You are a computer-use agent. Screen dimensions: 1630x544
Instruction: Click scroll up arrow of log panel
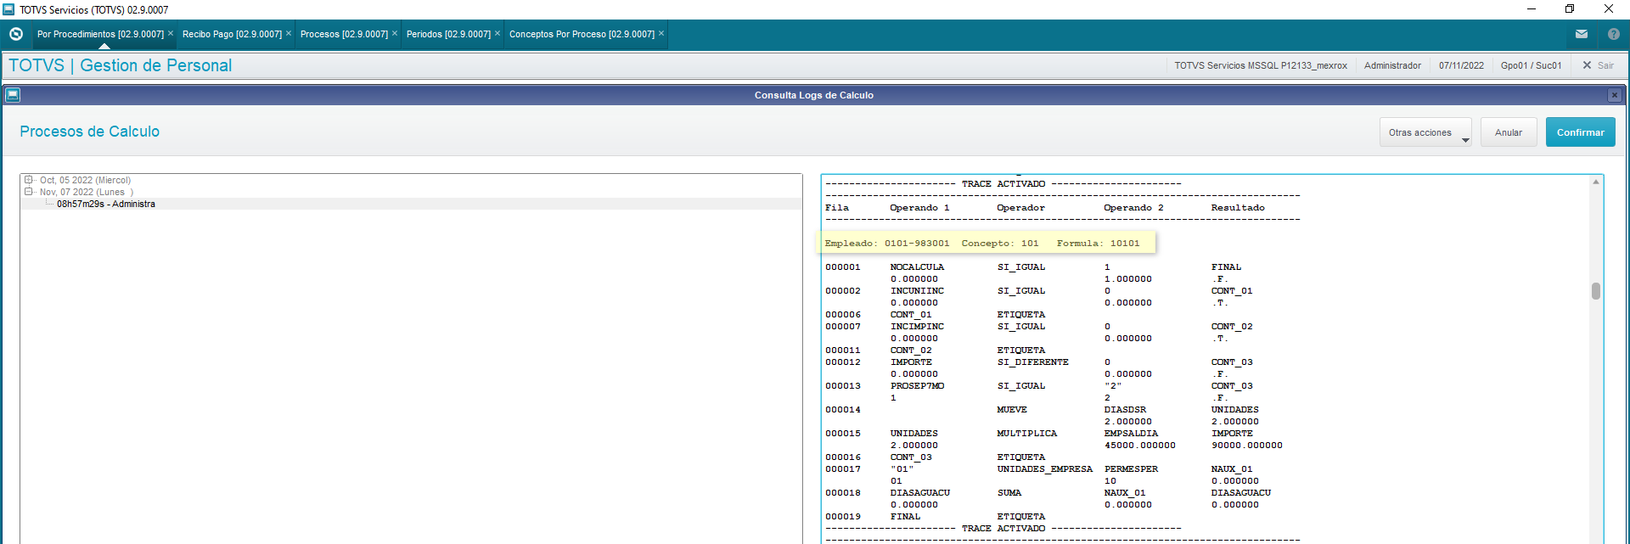pos(1596,182)
